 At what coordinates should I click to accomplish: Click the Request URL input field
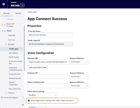pyautogui.click(x=48, y=62)
